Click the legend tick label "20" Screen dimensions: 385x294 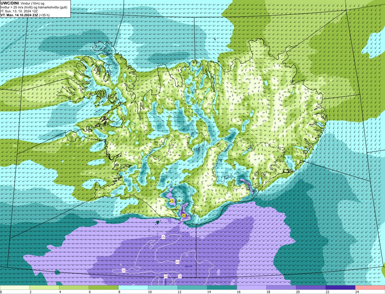297,292
